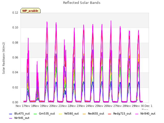Click the 0.04 y-axis tick label
Viewport: 164px width, 123px height.
[x=15, y=72]
